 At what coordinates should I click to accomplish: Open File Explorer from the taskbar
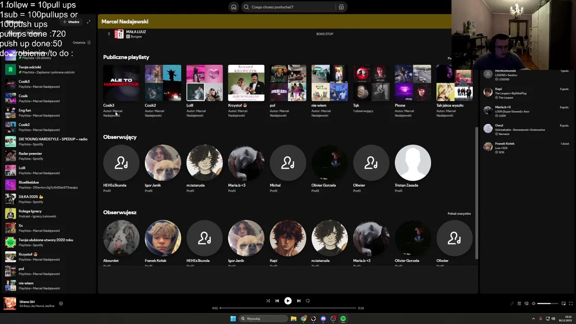pyautogui.click(x=293, y=319)
